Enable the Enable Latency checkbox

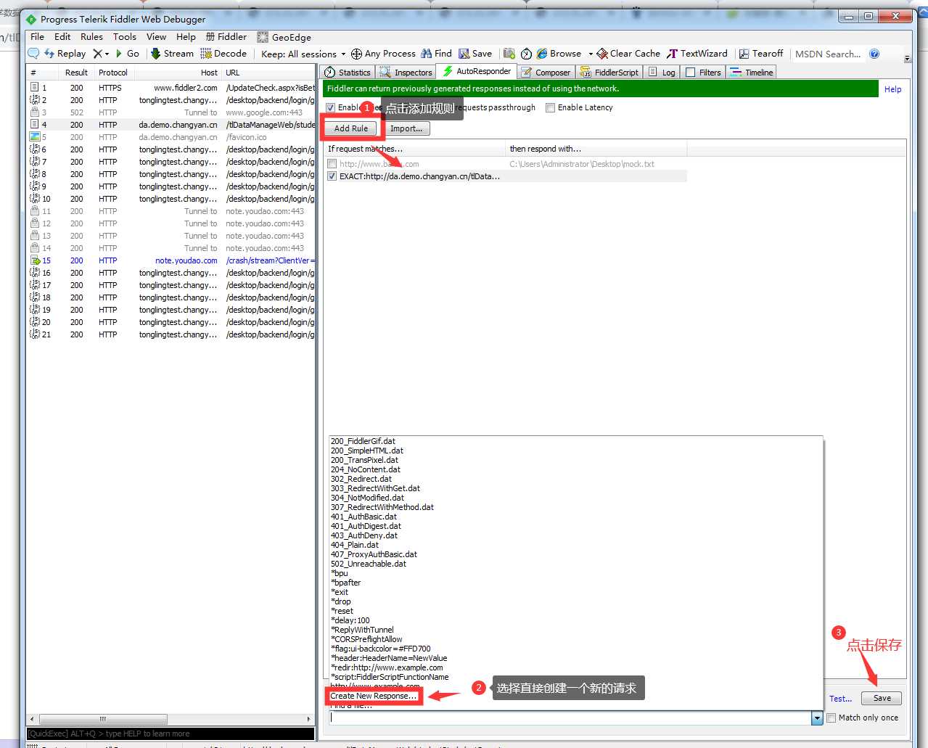coord(550,107)
